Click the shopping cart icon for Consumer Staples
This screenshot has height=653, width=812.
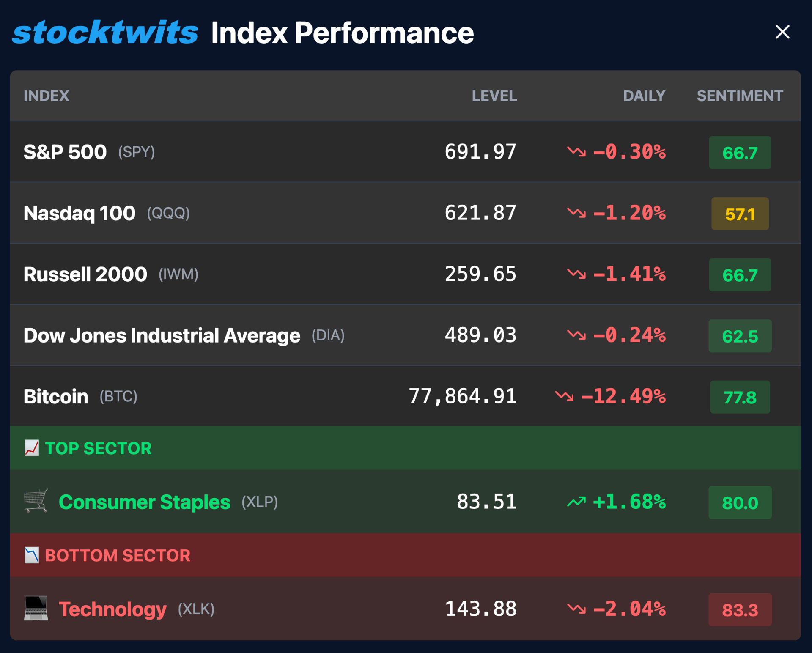coord(36,501)
